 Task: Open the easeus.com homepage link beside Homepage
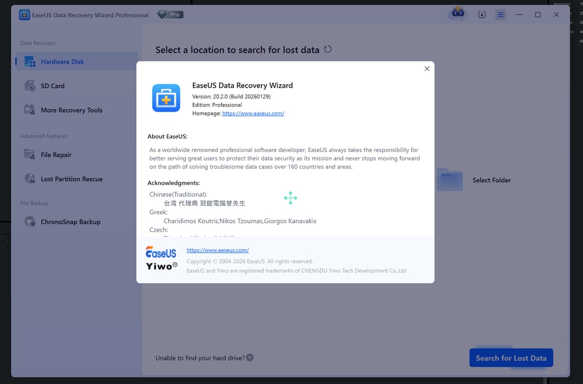(253, 113)
